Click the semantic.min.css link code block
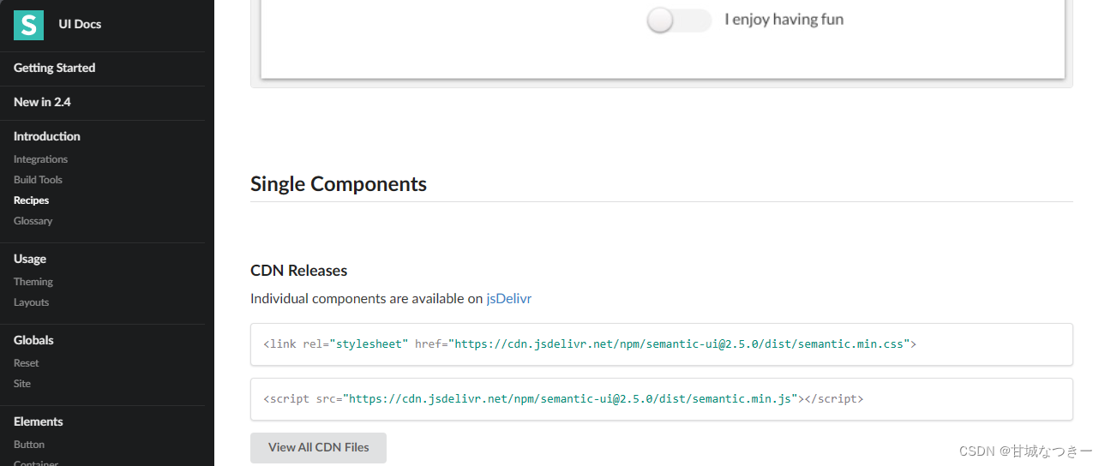 661,344
